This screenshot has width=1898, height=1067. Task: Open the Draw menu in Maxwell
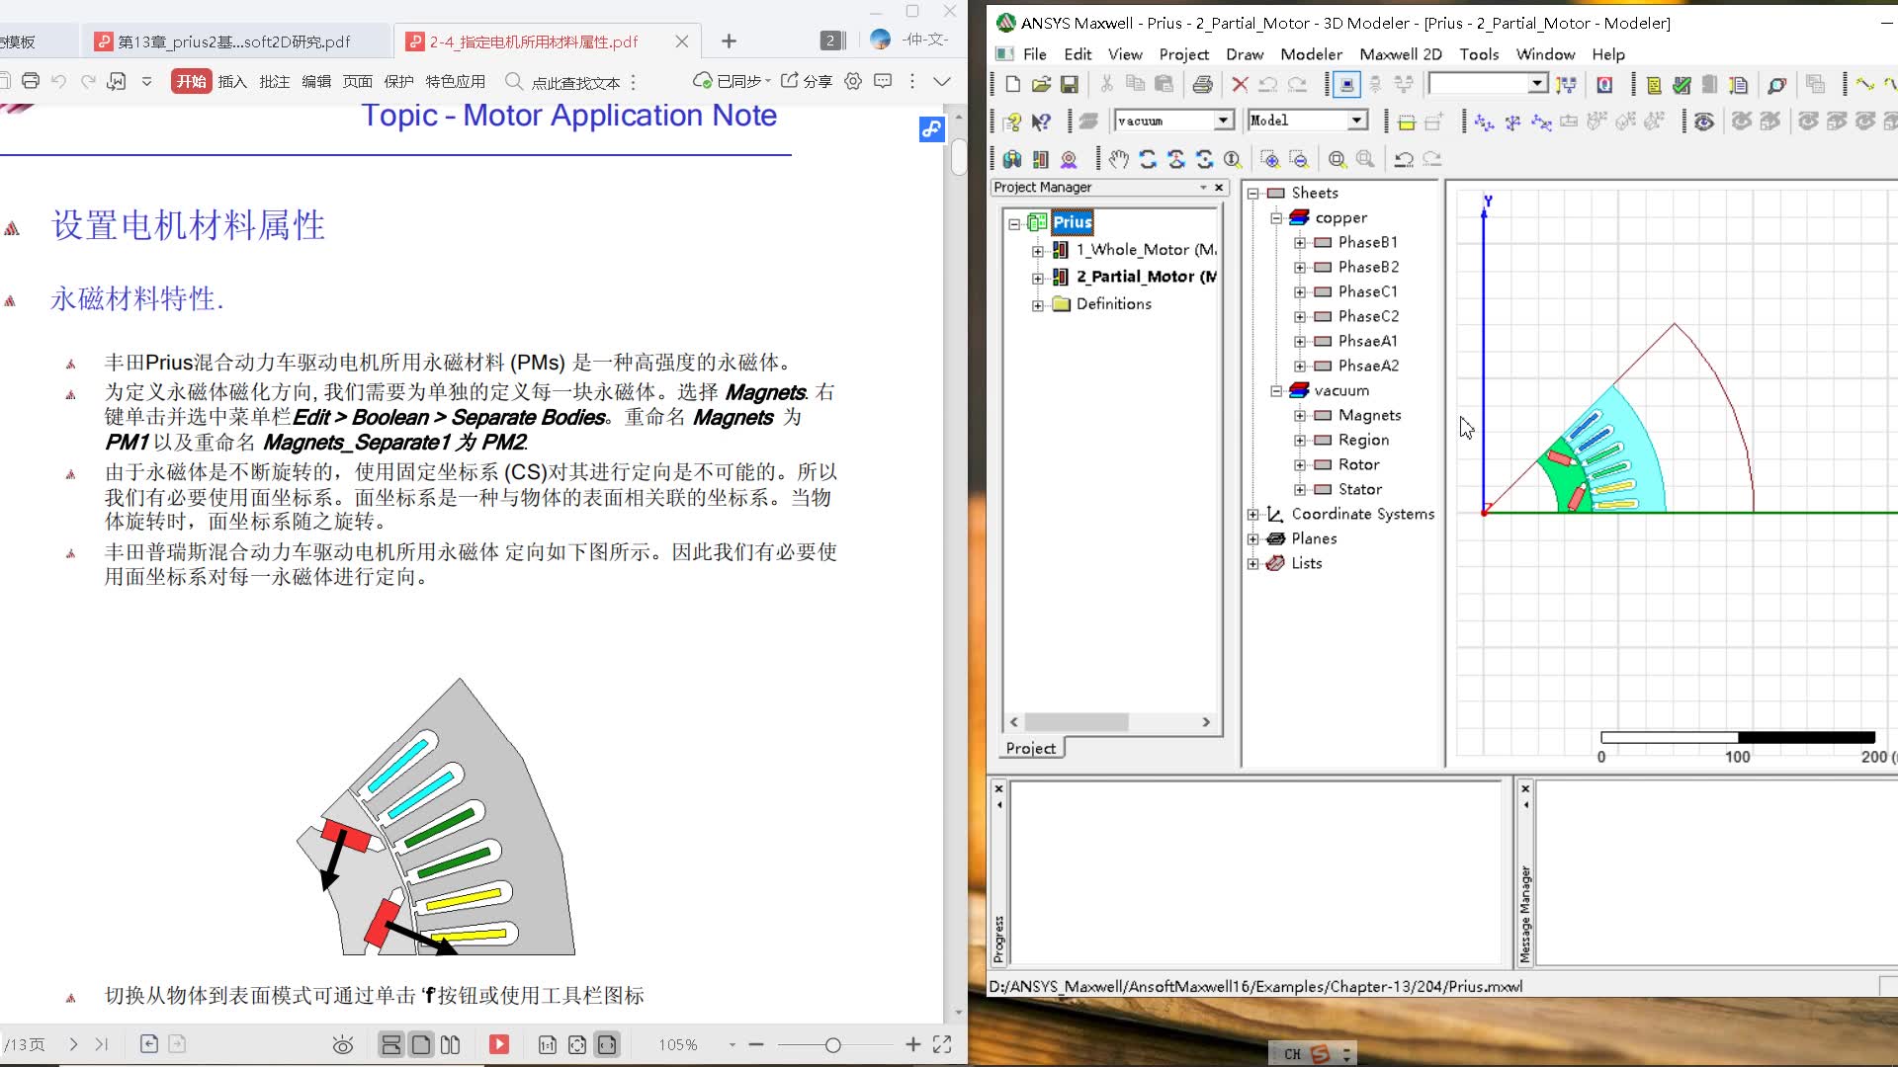[1245, 54]
